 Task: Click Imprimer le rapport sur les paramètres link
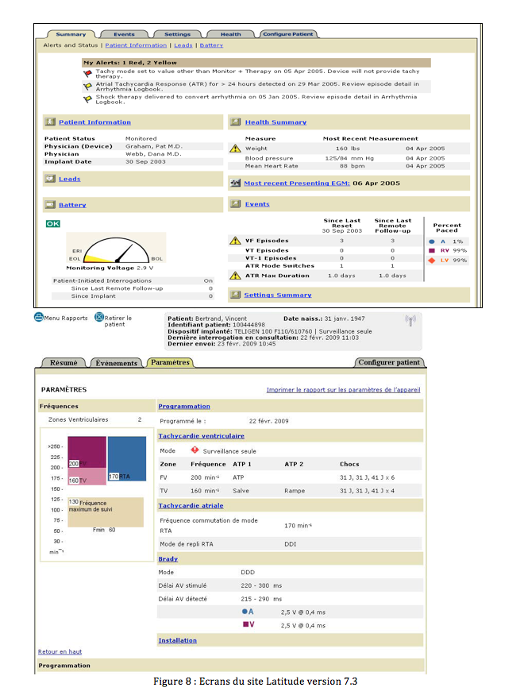pyautogui.click(x=343, y=390)
